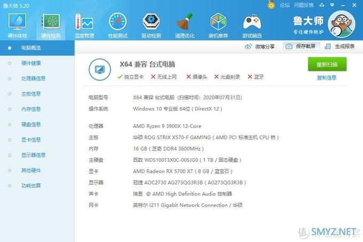
Task: Click the 复制信息 copy info link
Action: coord(327,78)
